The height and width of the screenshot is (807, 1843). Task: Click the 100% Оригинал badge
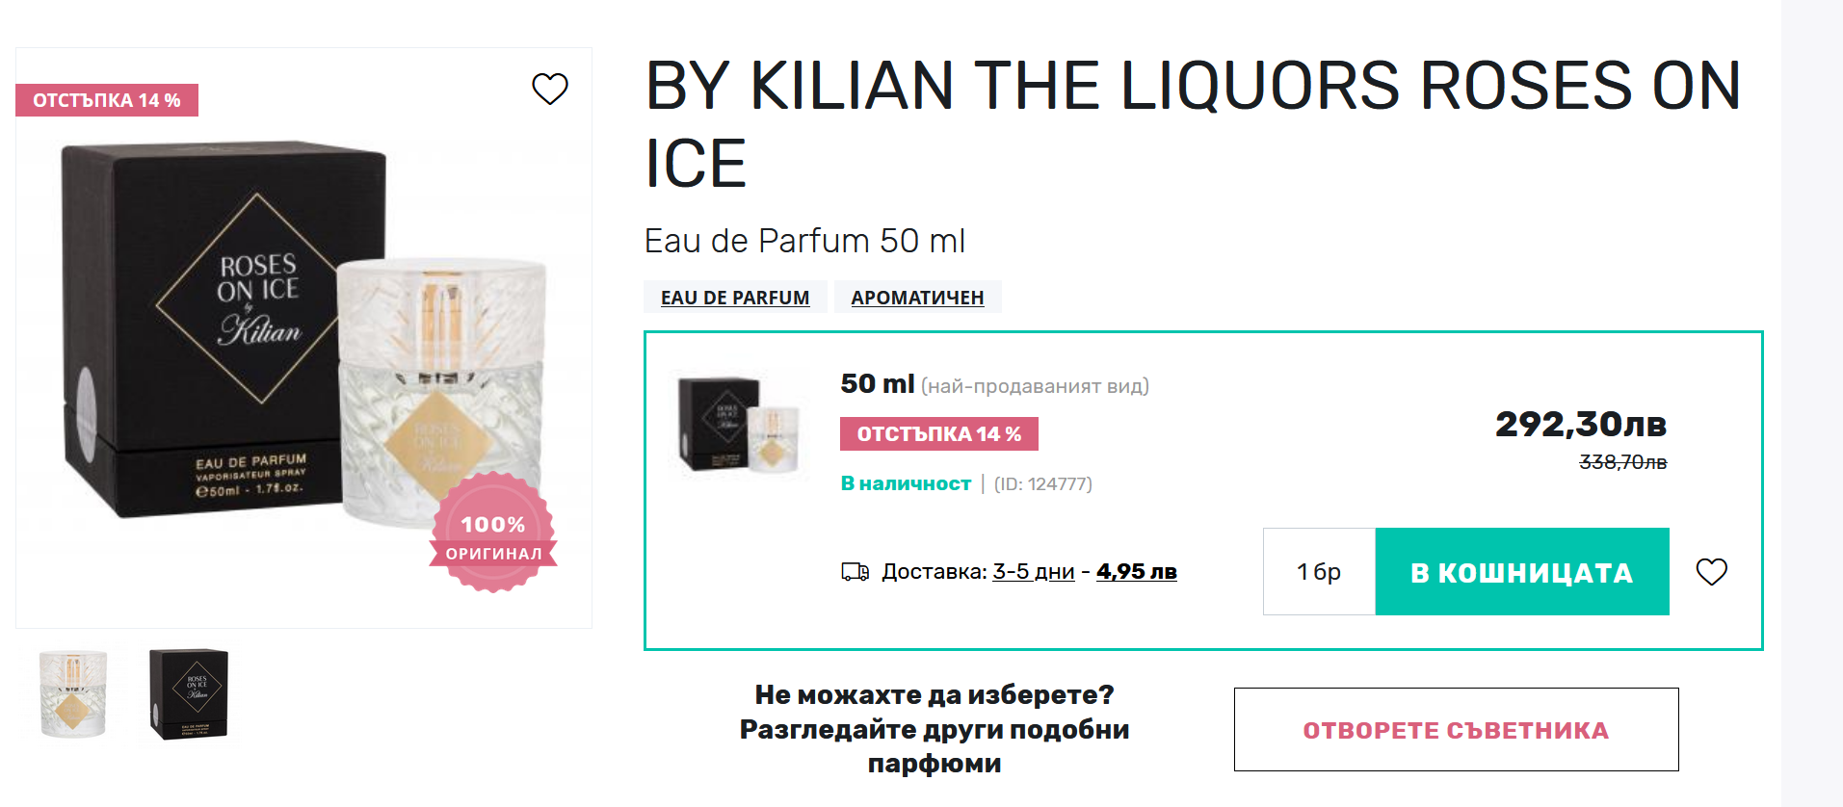[x=493, y=533]
